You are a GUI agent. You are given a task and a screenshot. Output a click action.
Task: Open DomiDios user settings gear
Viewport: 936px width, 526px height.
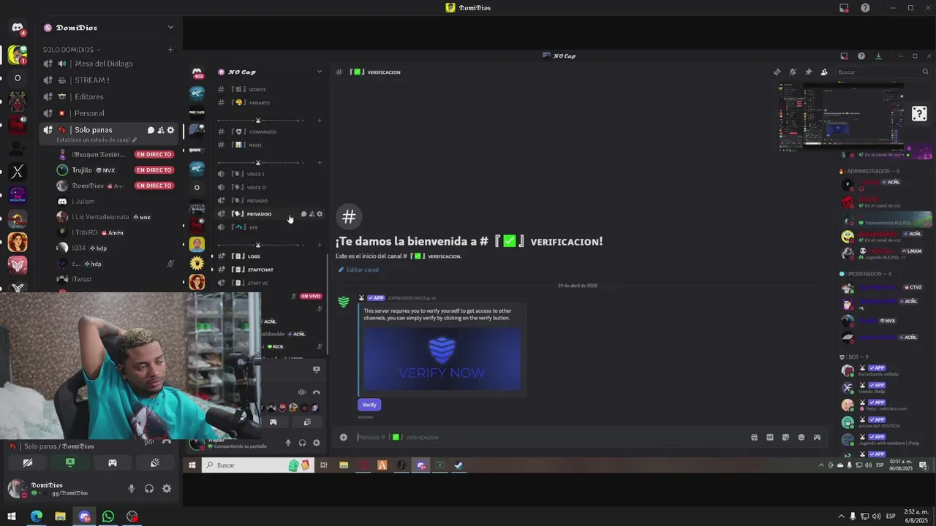[167, 489]
